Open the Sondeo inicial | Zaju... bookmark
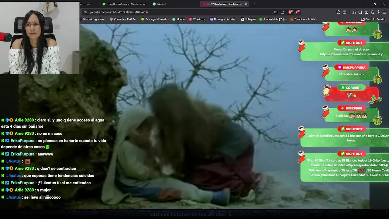This screenshot has width=389, height=219. (x=273, y=19)
